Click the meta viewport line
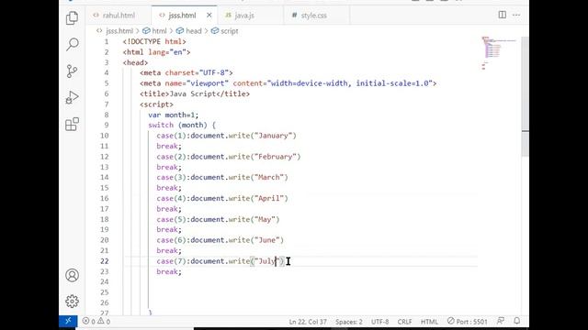Image resolution: width=588 pixels, height=330 pixels. pos(288,83)
